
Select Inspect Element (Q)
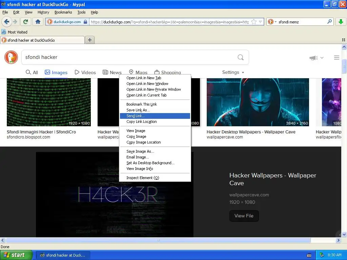point(155,178)
